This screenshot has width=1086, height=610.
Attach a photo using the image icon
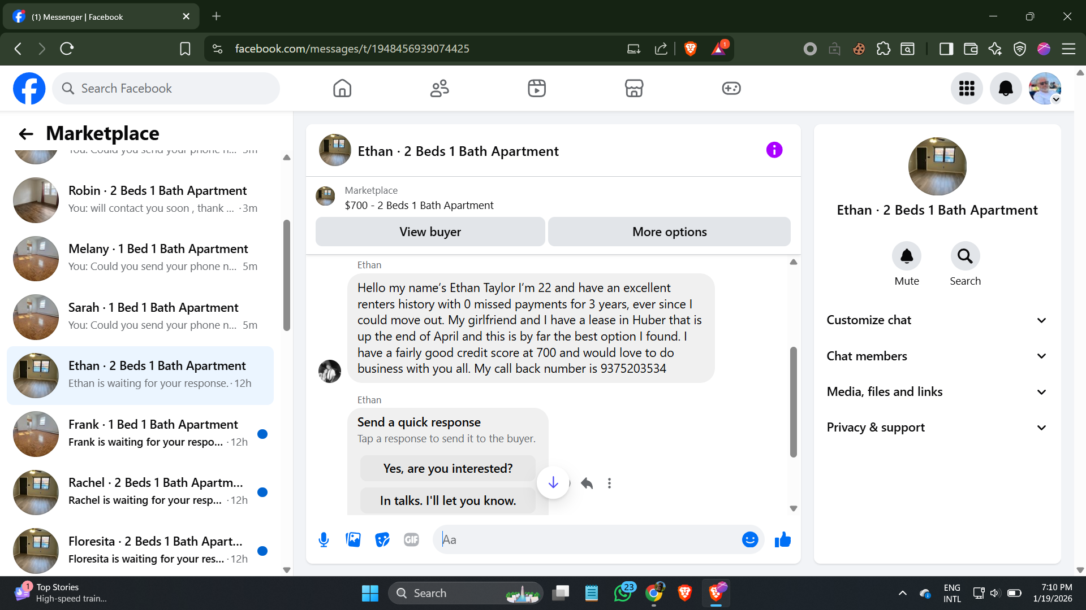[x=353, y=540]
